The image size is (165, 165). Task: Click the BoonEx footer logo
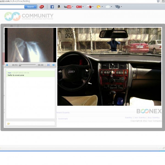pos(149,111)
